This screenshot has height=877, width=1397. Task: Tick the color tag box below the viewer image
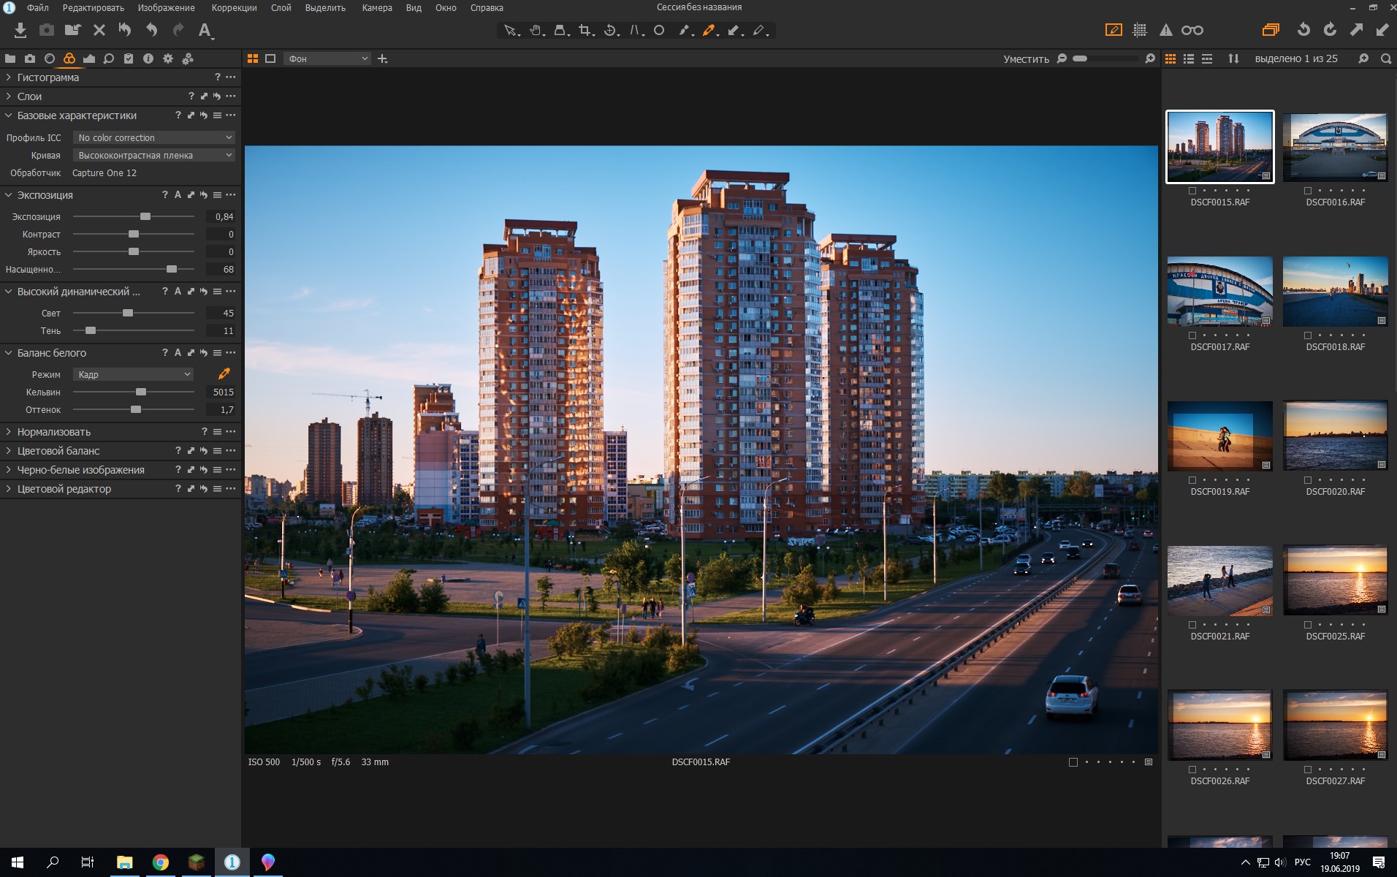[x=1073, y=762]
